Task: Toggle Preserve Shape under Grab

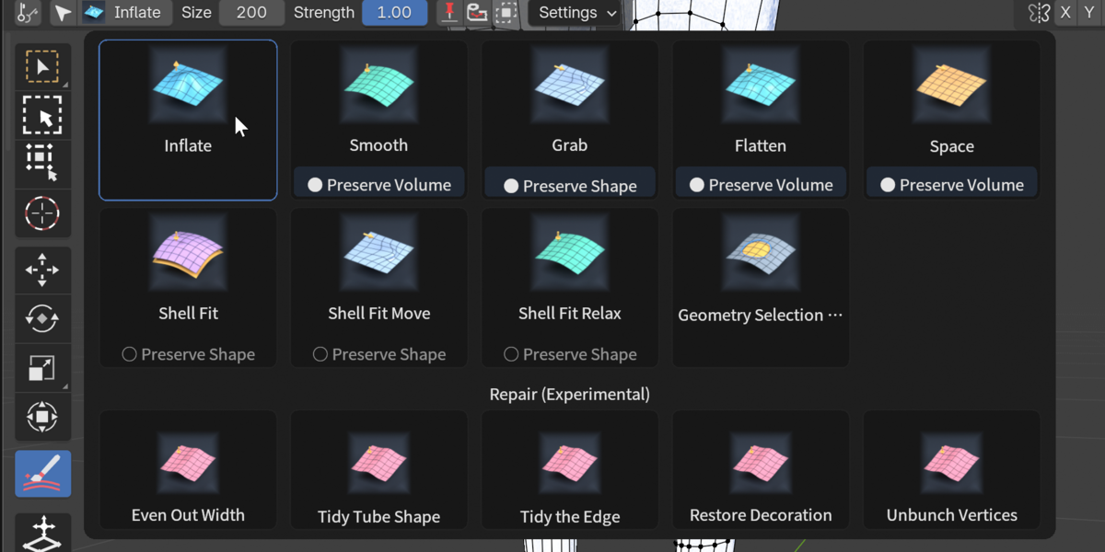Action: [x=569, y=185]
